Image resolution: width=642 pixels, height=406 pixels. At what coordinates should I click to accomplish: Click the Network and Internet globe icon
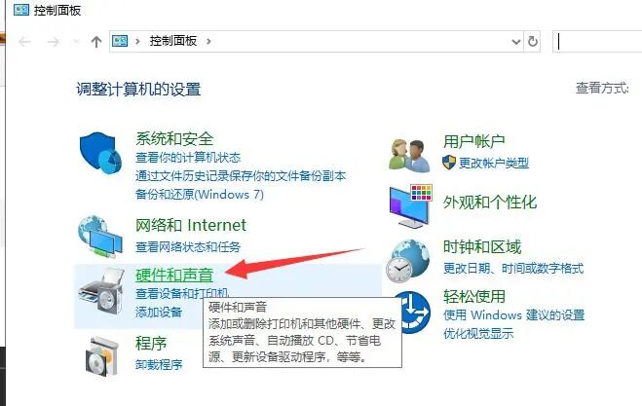100,237
